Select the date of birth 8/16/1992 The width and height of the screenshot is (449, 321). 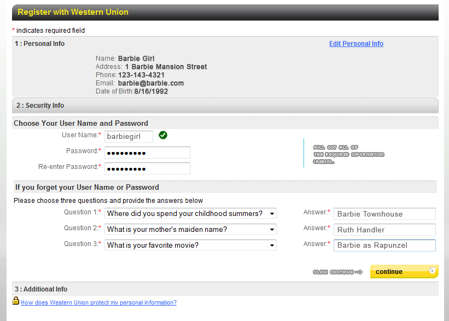(x=151, y=92)
